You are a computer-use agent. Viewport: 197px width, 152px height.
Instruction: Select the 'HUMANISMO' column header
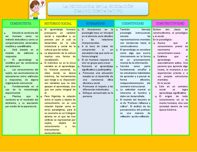95,24
